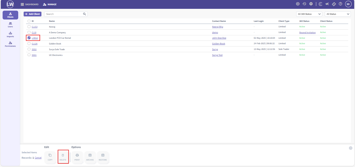Click the London PCO Car Rental name

point(60,38)
